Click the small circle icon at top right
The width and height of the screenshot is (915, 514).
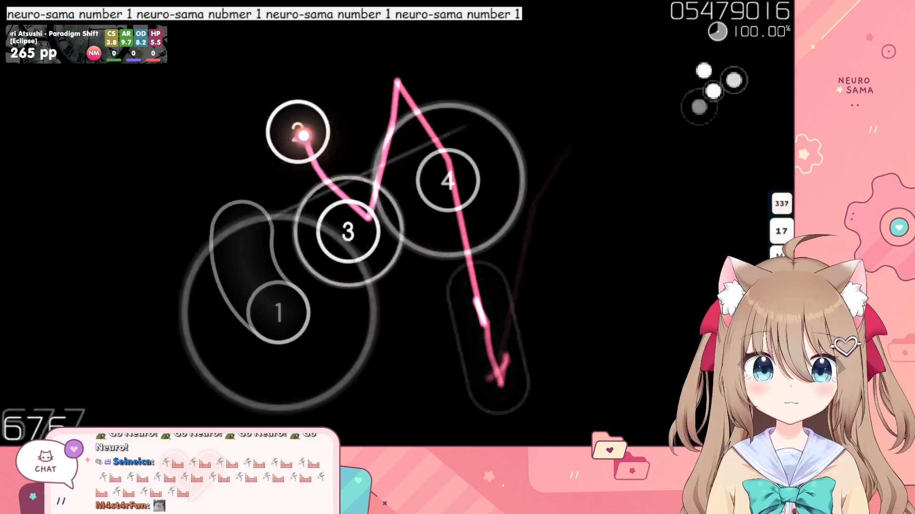tap(888, 51)
